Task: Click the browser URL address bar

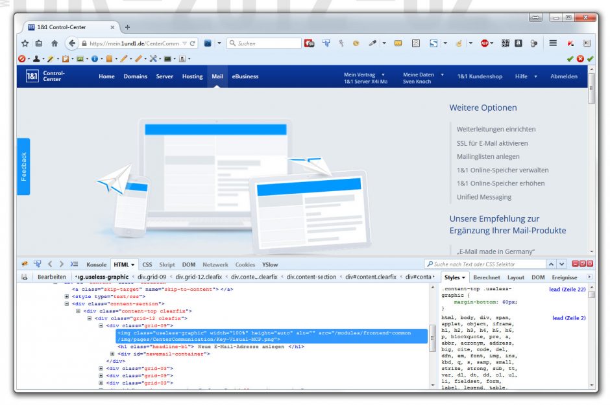Action: tap(134, 43)
